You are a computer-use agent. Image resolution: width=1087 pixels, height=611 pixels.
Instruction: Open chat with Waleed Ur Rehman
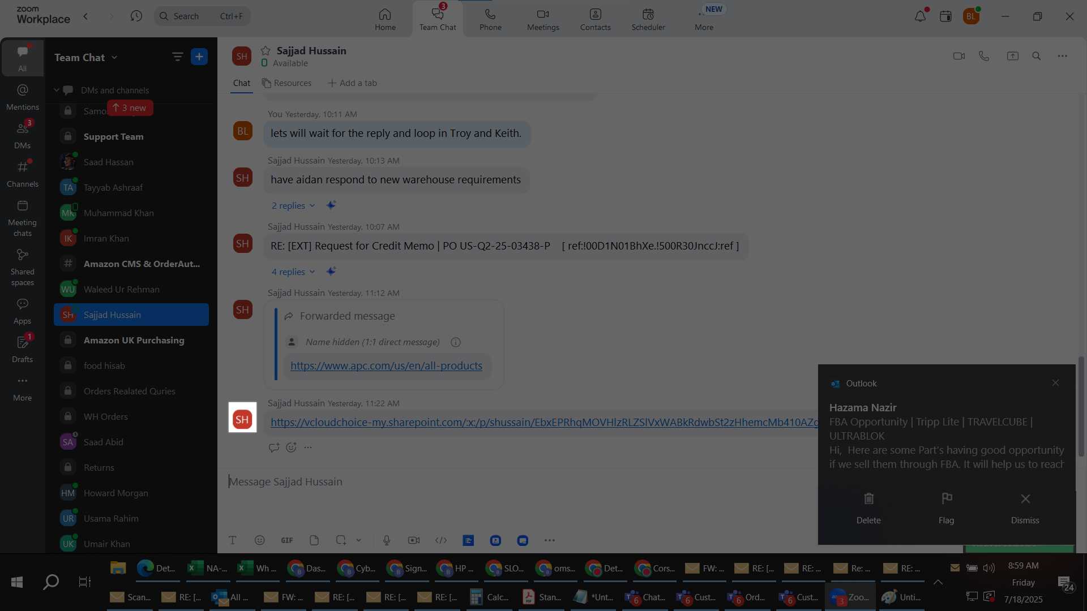click(x=131, y=289)
